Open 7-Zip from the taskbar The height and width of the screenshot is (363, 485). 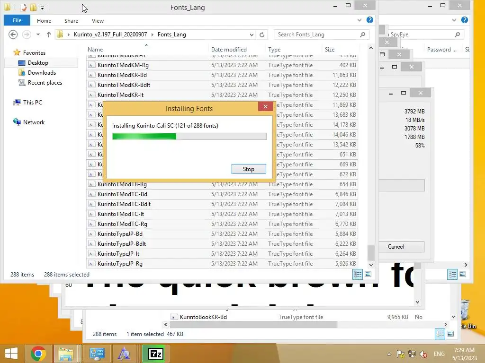pos(155,354)
